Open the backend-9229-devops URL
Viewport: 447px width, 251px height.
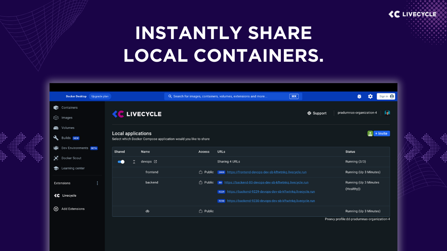pos(271,192)
